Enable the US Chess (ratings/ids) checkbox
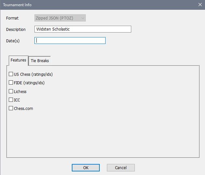The height and width of the screenshot is (175, 205). pos(11,74)
